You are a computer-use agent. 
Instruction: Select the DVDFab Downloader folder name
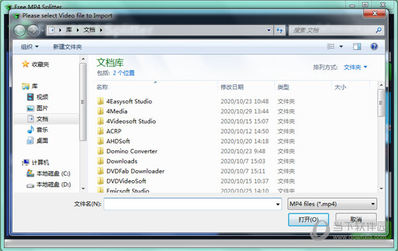click(x=135, y=171)
